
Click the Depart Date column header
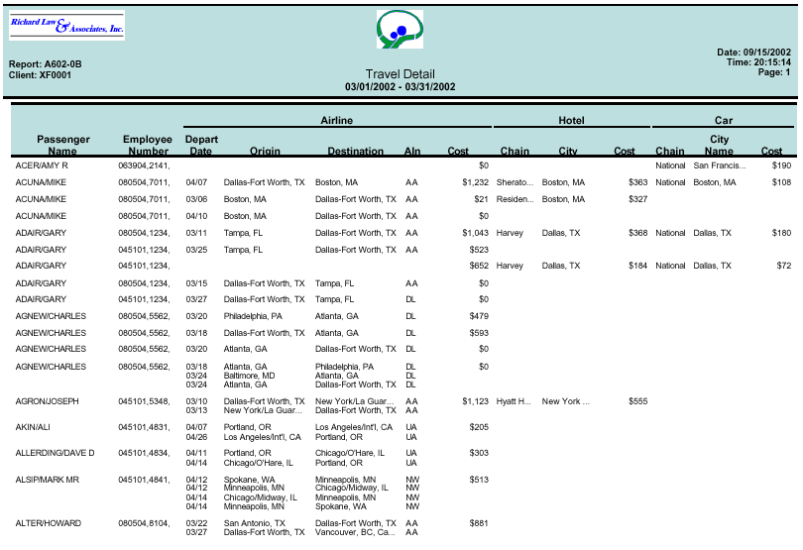(201, 145)
